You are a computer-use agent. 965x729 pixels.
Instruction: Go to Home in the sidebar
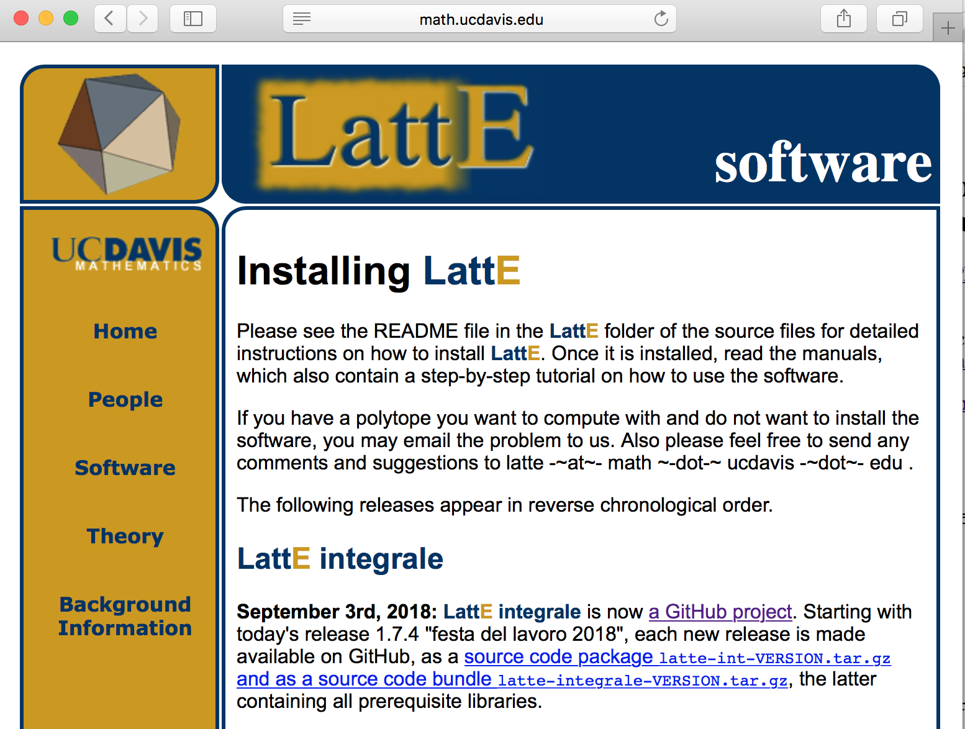(125, 331)
